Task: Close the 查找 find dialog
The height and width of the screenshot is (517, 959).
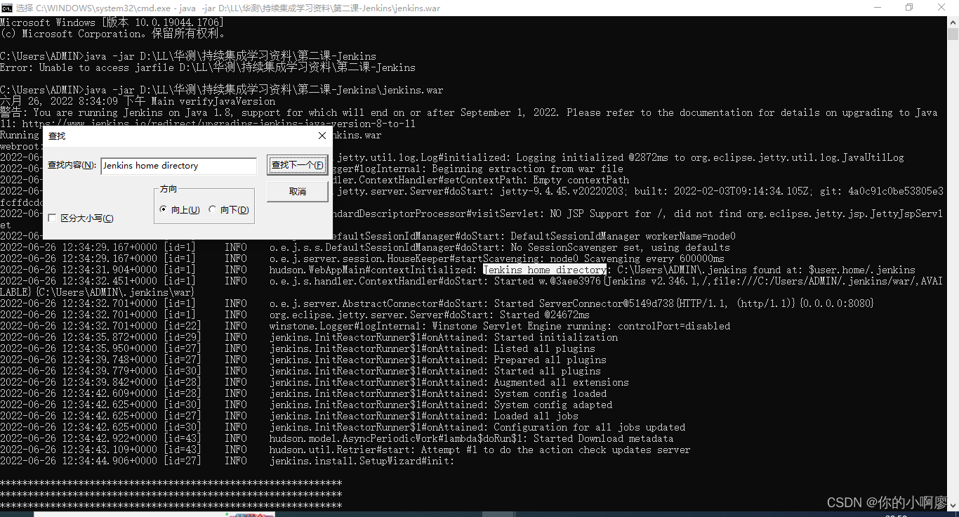Action: click(322, 136)
